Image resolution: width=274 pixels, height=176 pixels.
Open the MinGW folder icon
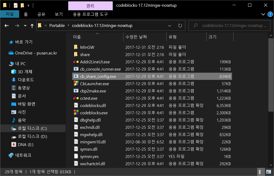coord(76,47)
